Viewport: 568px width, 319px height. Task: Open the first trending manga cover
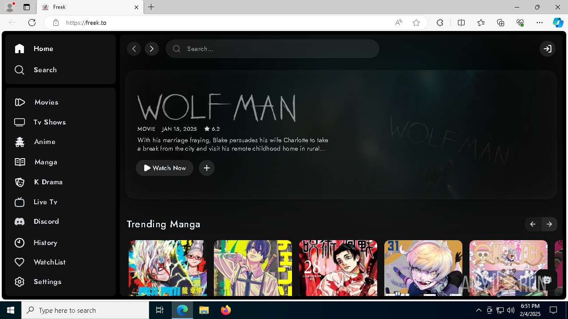(x=168, y=268)
